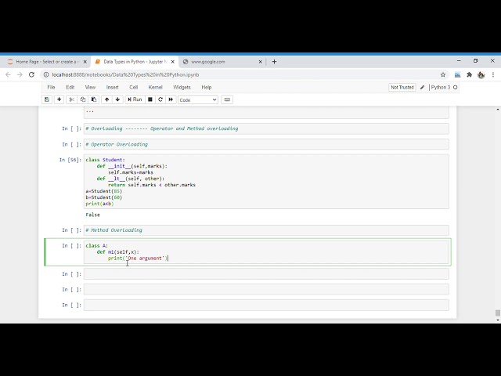This screenshot has width=501, height=376.
Task: Click the collapsed output ellipsis at top
Action: pos(90,111)
